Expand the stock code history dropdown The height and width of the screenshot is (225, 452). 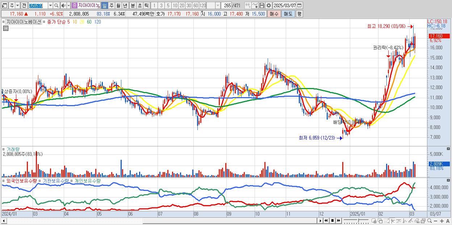pos(50,5)
